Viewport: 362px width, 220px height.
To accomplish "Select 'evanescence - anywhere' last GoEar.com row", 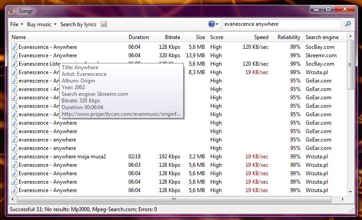I will [x=178, y=148].
